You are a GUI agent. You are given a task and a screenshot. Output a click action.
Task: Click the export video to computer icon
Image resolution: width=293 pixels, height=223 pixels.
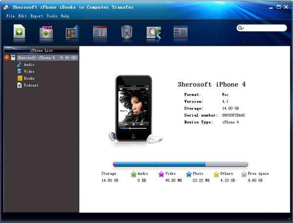(x=73, y=31)
